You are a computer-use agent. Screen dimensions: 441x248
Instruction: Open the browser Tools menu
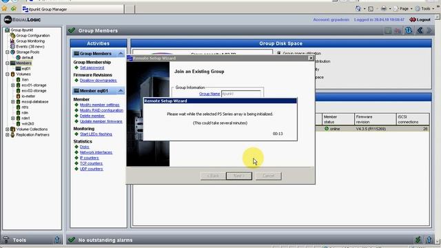(x=425, y=9)
